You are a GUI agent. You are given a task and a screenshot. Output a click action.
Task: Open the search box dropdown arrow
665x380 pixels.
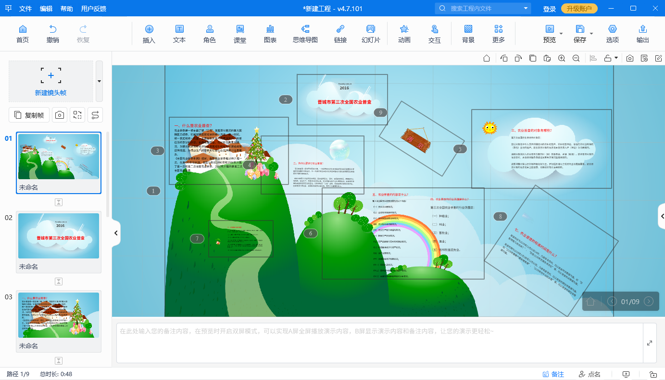tap(526, 9)
